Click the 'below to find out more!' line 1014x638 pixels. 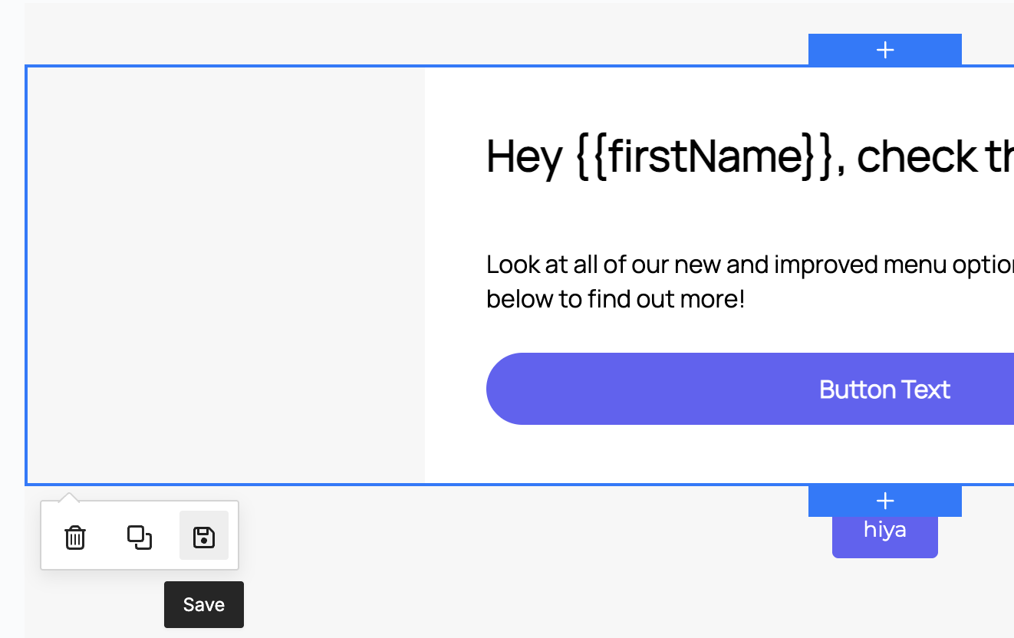coord(615,299)
